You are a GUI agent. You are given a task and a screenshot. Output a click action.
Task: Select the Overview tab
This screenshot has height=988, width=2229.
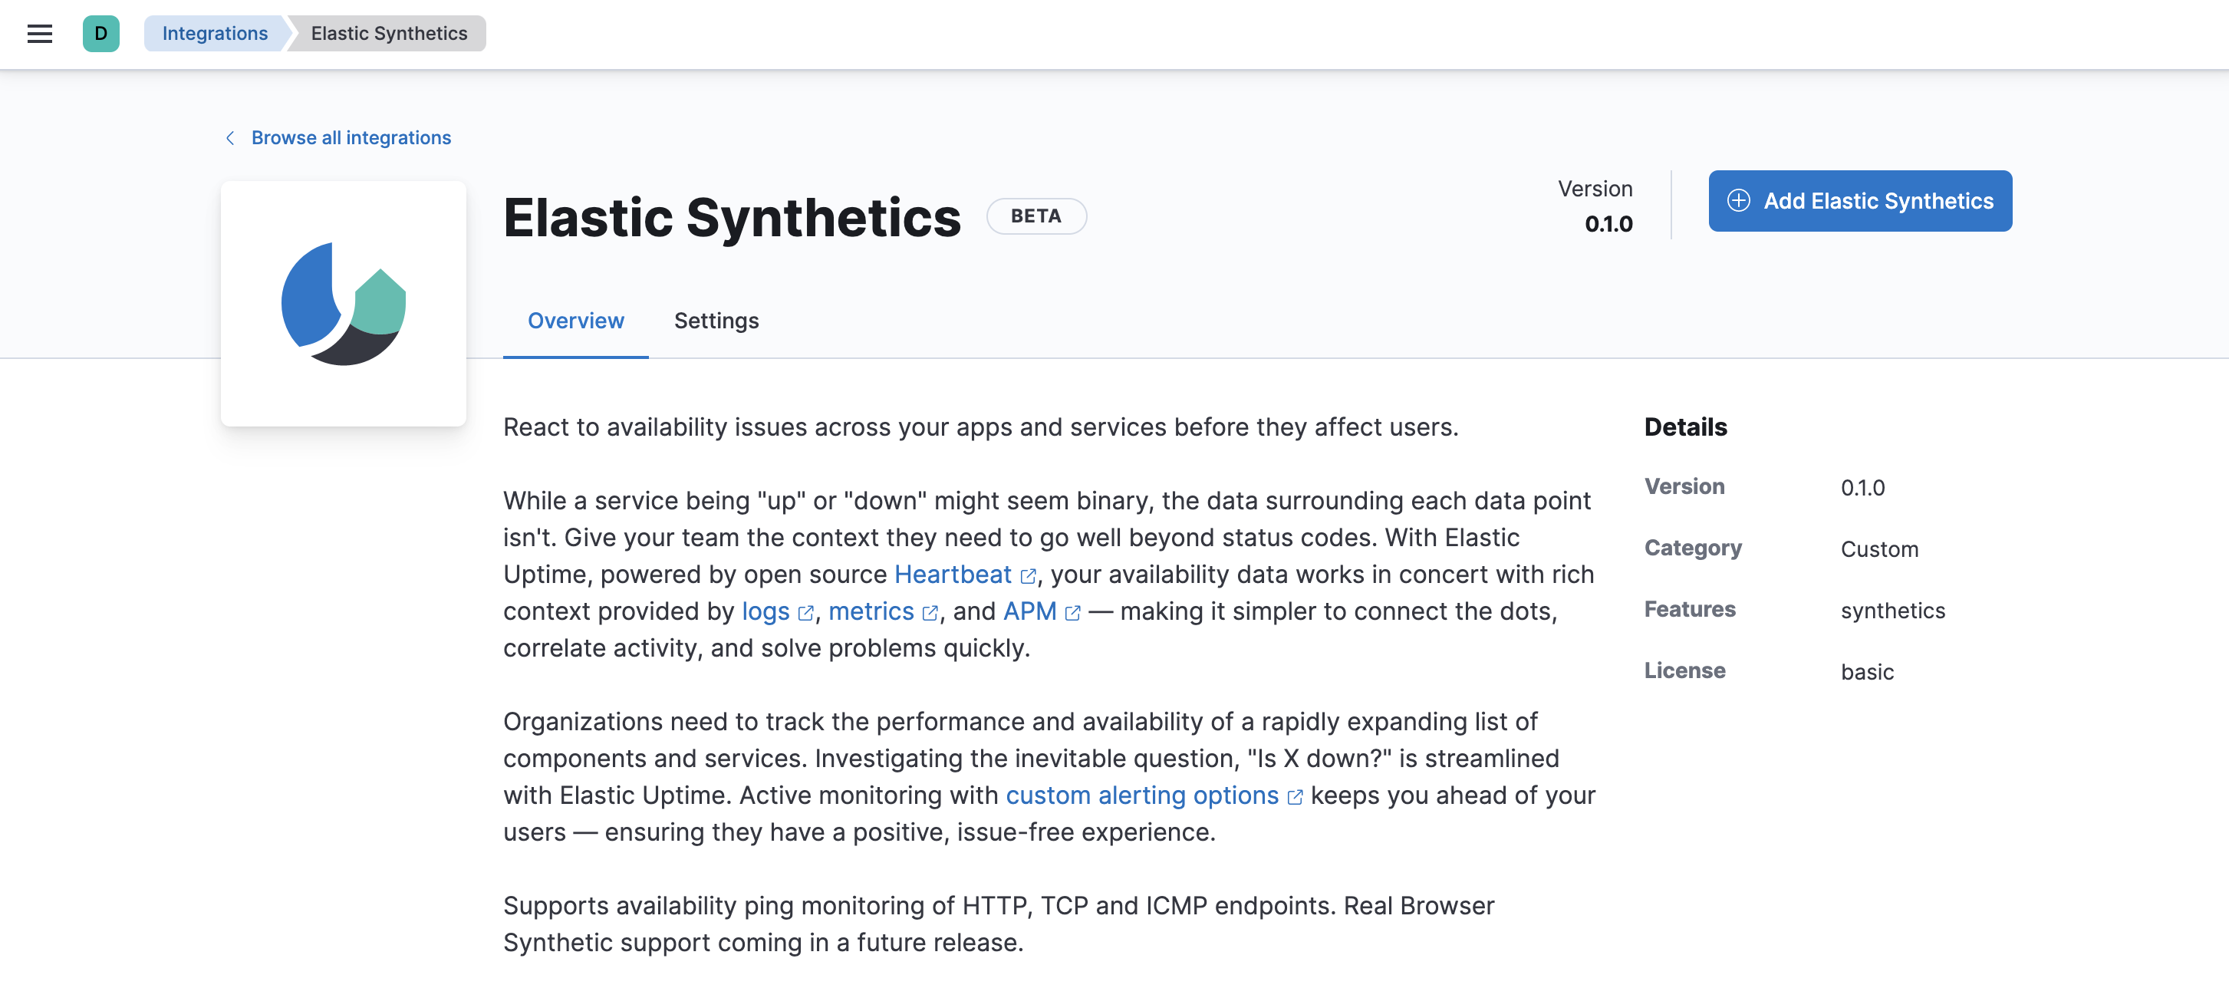pos(575,321)
